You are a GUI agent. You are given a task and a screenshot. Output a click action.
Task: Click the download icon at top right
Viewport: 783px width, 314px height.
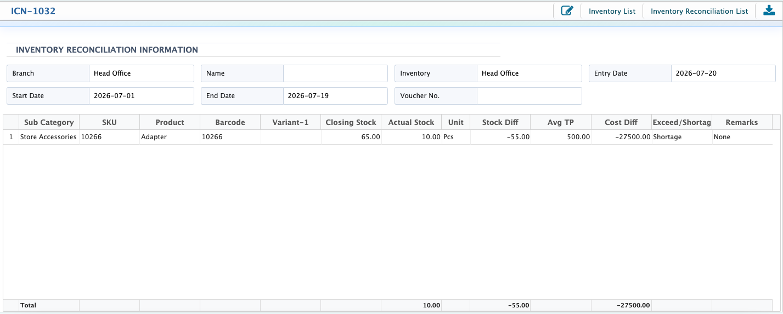(769, 10)
